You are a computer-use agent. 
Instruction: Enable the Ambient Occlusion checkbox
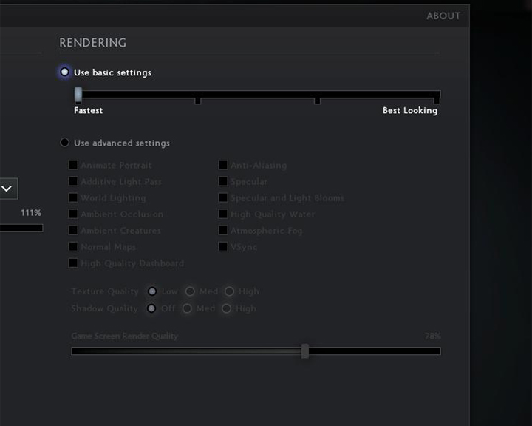coord(73,214)
